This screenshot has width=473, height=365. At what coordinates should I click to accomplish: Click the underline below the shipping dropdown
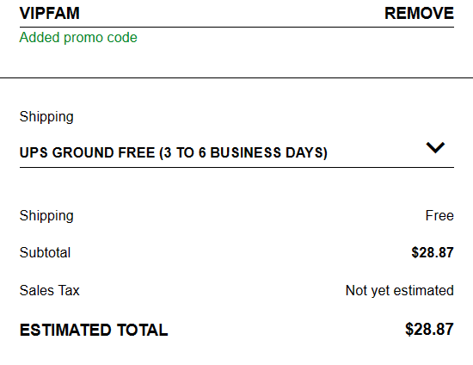(x=236, y=167)
